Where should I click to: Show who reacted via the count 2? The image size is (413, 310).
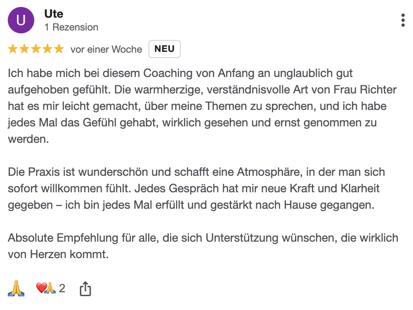click(62, 288)
